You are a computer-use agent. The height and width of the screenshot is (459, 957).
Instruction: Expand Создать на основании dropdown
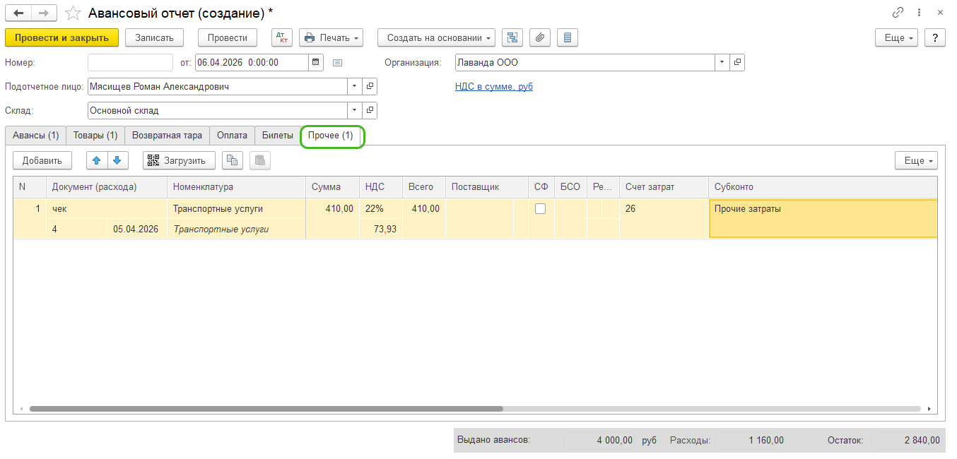[x=437, y=37]
